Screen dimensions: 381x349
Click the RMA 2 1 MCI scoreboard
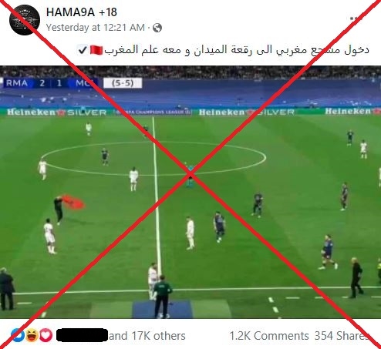point(49,83)
